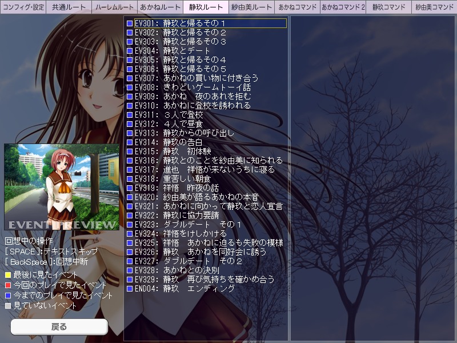Viewport: 457px width, 343px height.
Task: Select the 静玖ルート tab
Action: click(206, 7)
